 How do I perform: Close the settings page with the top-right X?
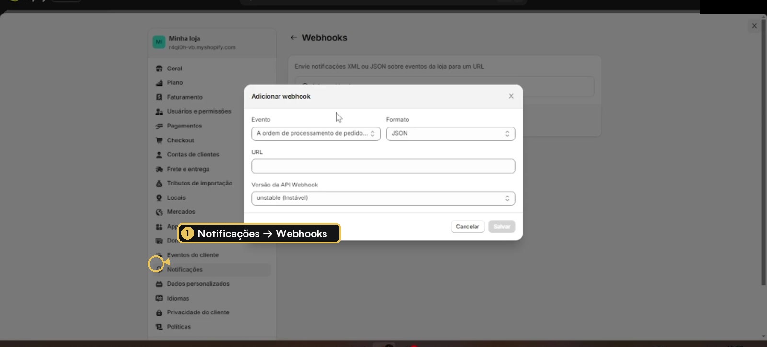(755, 26)
